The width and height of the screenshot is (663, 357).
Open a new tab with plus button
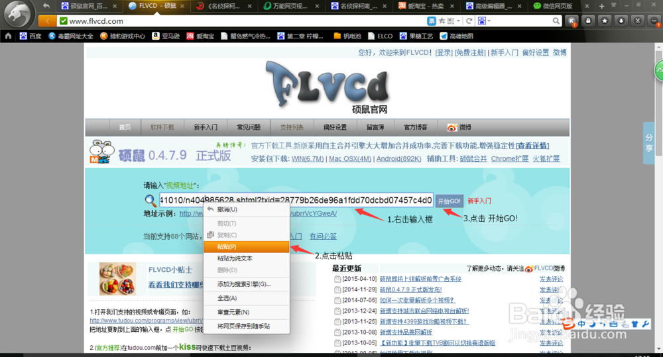coord(602,6)
